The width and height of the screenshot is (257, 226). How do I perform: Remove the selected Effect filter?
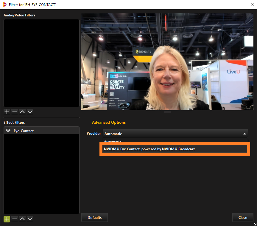point(15,219)
